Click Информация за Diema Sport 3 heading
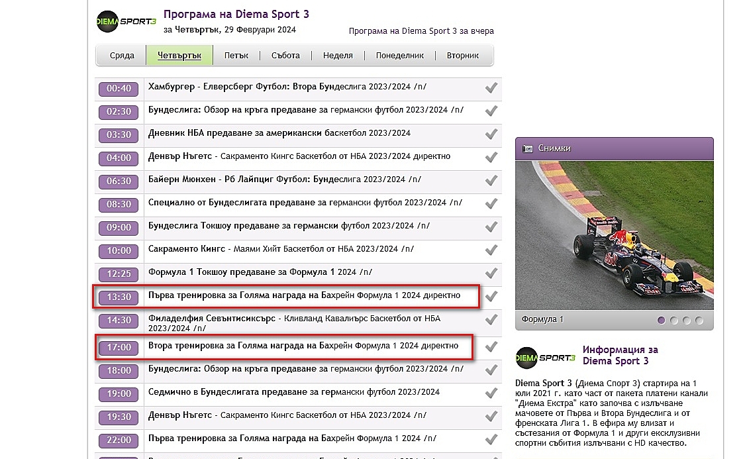 click(620, 356)
